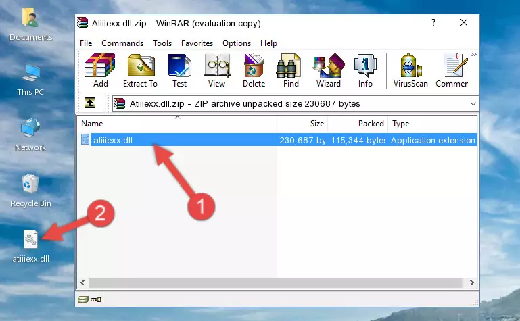Click the Add toolbar icon
This screenshot has height=321, width=520.
tap(100, 70)
